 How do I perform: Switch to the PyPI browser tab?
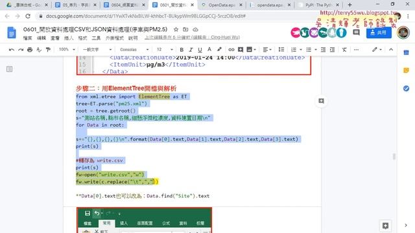coord(318,5)
